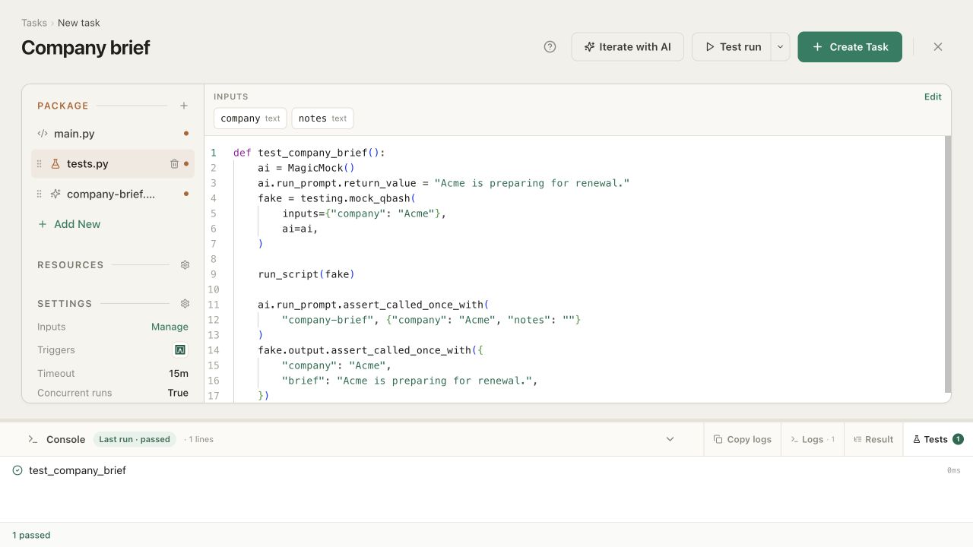
Task: Open the help question mark icon
Action: (x=550, y=47)
